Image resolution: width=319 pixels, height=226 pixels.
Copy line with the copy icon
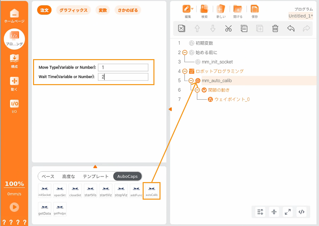244,28
